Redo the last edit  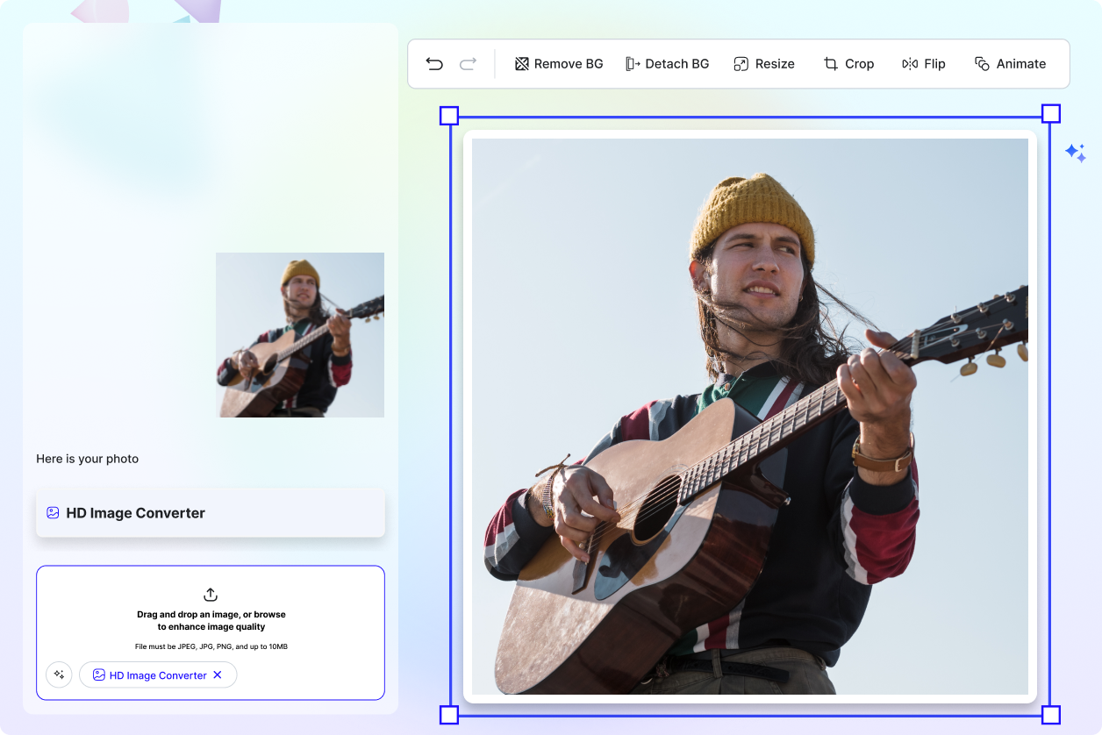[467, 63]
